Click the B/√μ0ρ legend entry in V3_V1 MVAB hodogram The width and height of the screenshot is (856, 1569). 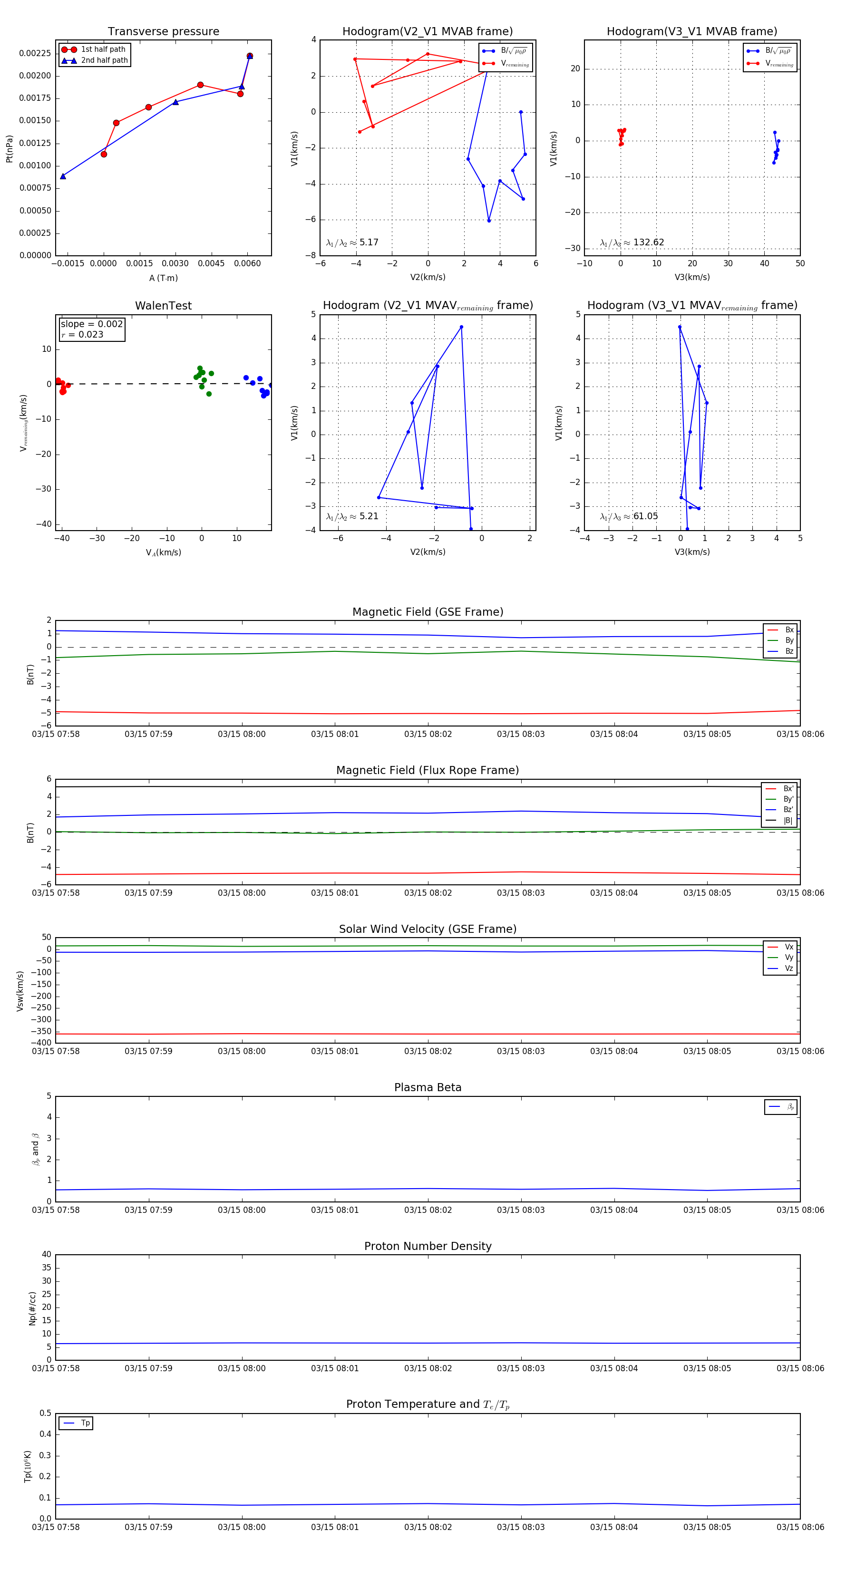(x=770, y=51)
